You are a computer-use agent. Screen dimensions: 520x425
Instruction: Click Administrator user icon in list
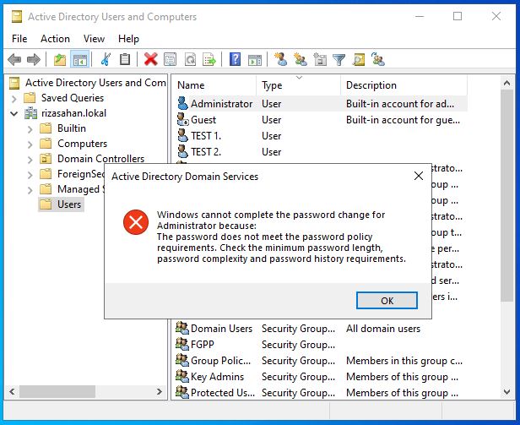point(182,104)
